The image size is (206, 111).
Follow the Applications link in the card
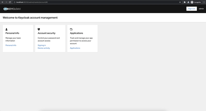click(75, 48)
